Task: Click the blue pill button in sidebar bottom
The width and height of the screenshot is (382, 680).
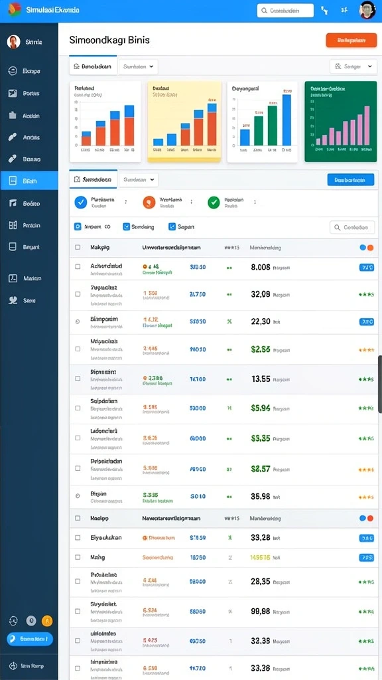Action: pos(30,639)
